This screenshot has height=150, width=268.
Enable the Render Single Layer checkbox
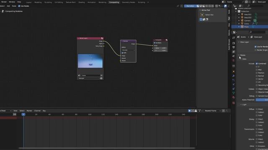(255, 50)
